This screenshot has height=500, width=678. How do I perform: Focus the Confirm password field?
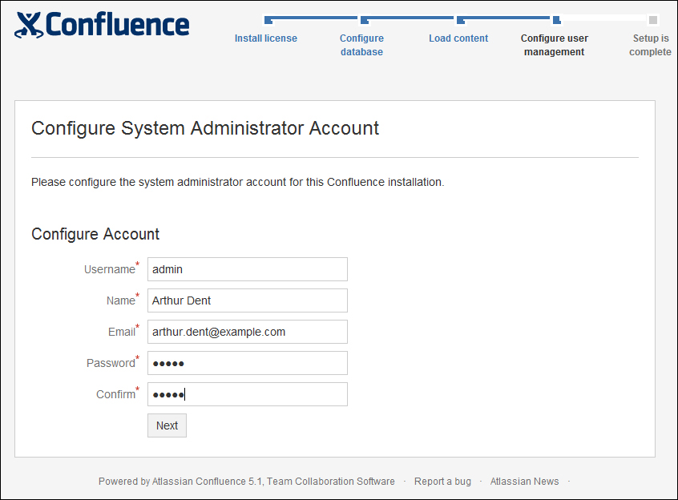(x=248, y=394)
